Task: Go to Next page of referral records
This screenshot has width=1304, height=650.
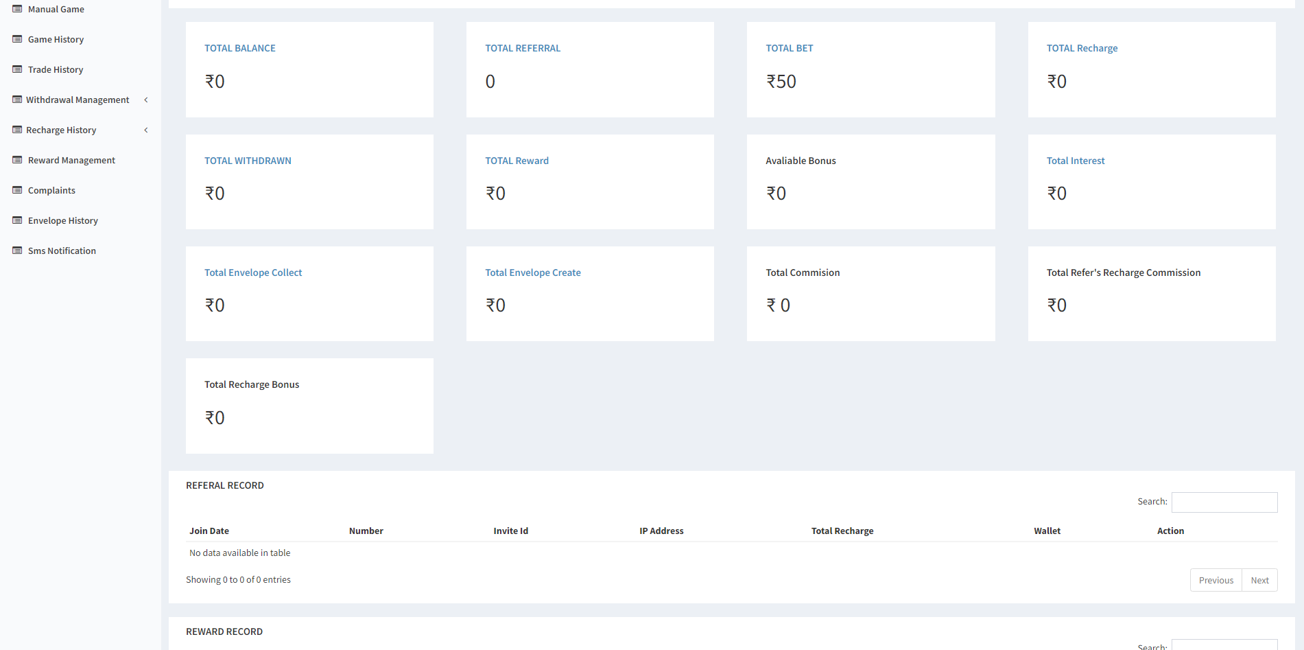Action: pyautogui.click(x=1259, y=580)
